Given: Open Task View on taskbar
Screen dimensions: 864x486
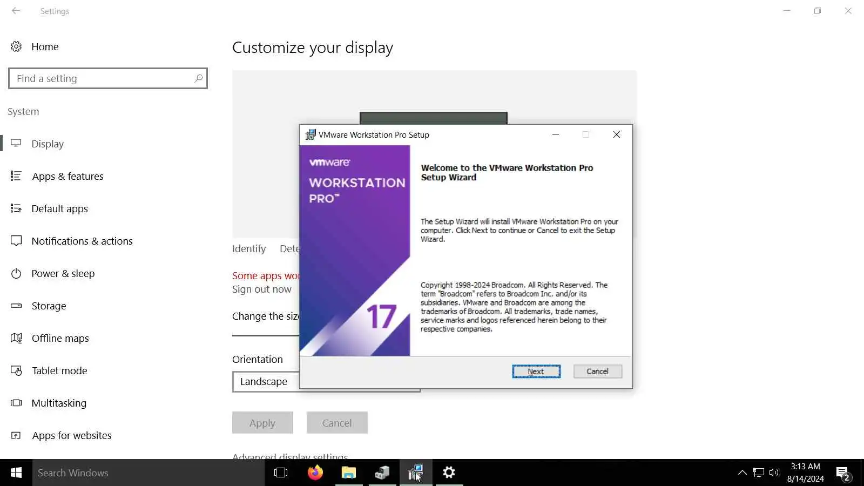Looking at the screenshot, I should click(x=281, y=473).
